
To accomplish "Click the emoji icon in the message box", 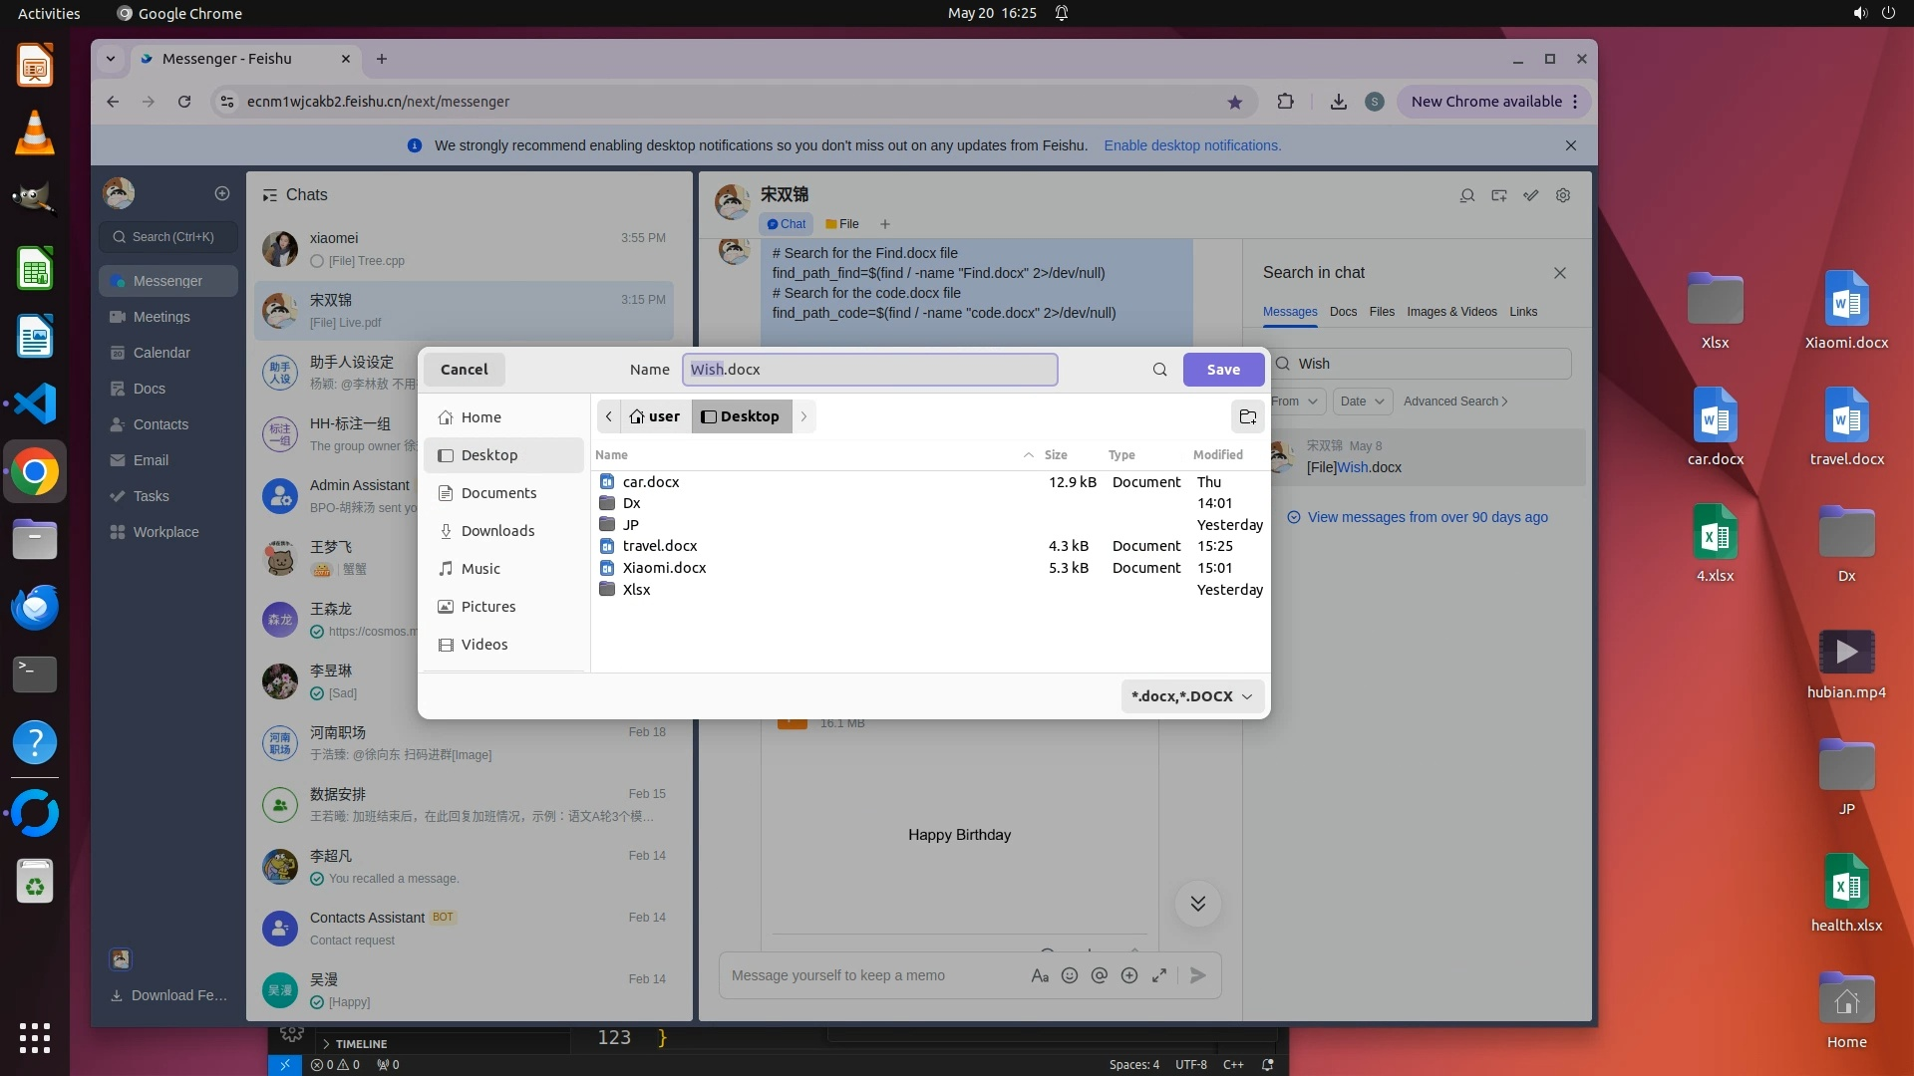I will pos(1070,975).
